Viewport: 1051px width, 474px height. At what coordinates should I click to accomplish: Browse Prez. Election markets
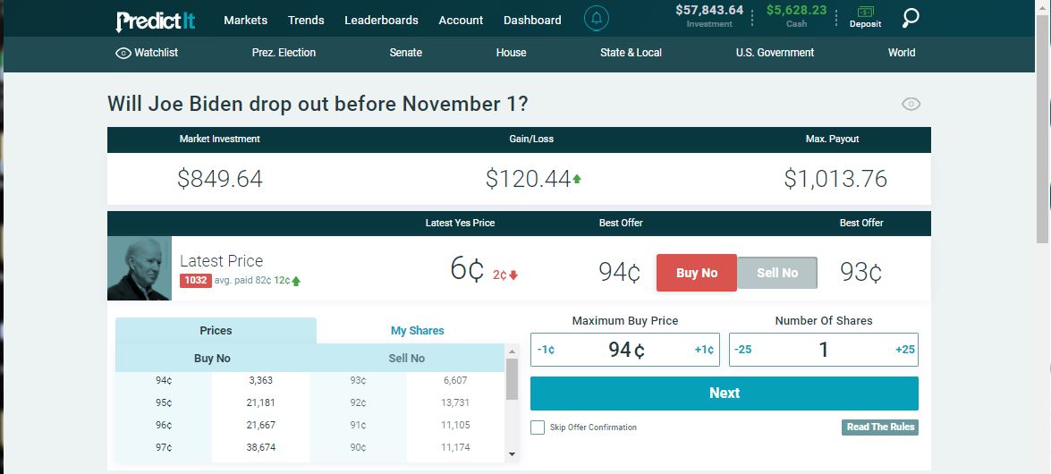(x=284, y=53)
